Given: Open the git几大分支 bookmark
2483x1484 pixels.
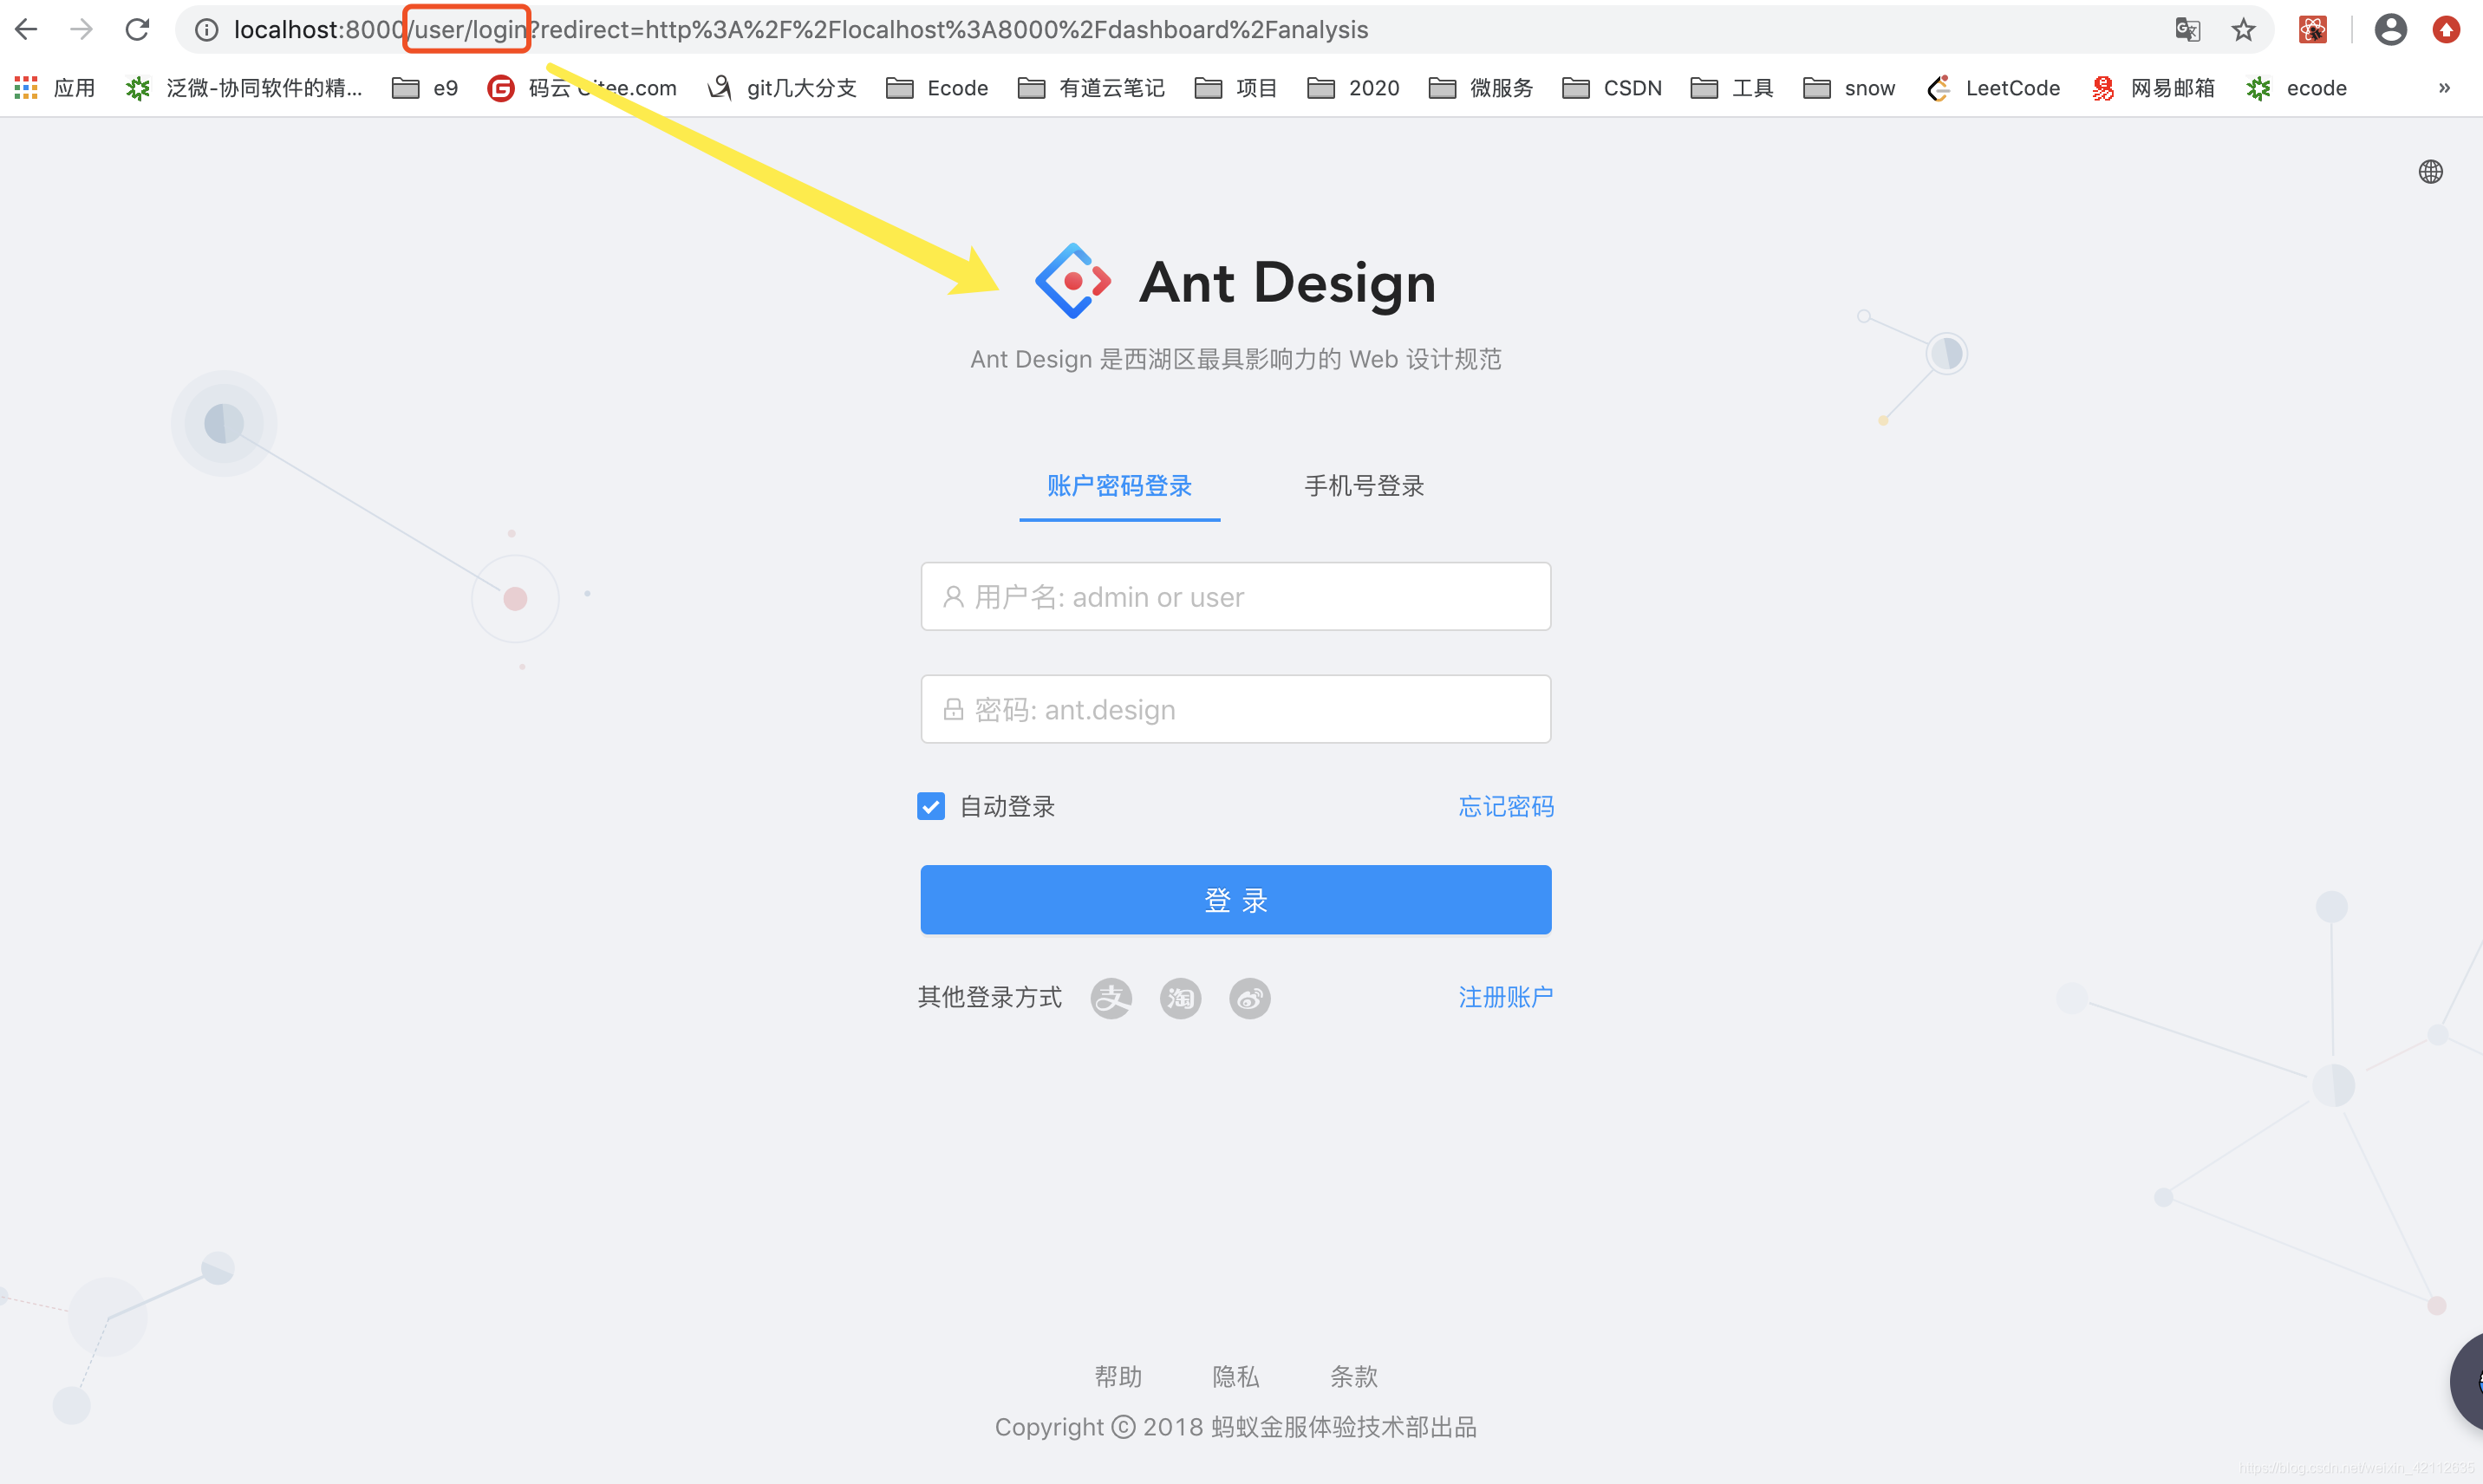Looking at the screenshot, I should 782,88.
